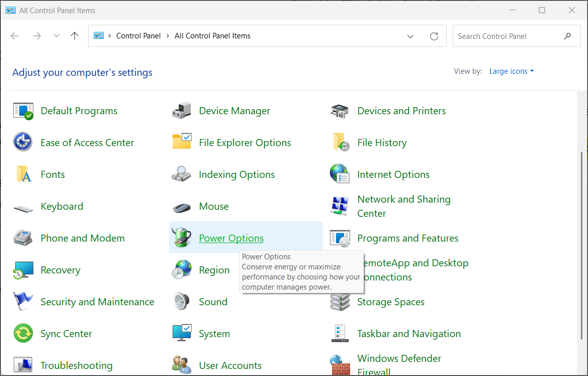Image resolution: width=588 pixels, height=376 pixels.
Task: Open the Internet Options globe icon
Action: pyautogui.click(x=340, y=174)
